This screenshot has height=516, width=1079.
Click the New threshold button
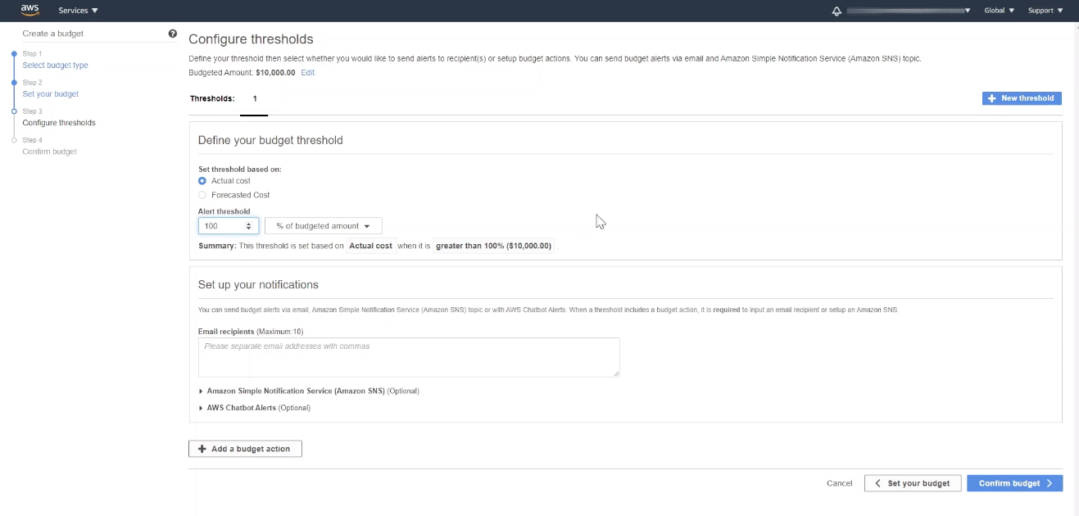pyautogui.click(x=1022, y=98)
